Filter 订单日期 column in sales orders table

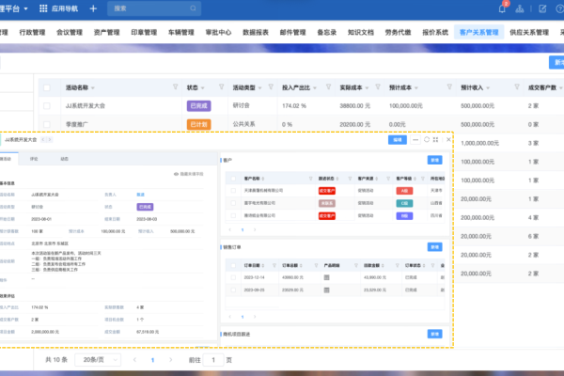click(274, 265)
